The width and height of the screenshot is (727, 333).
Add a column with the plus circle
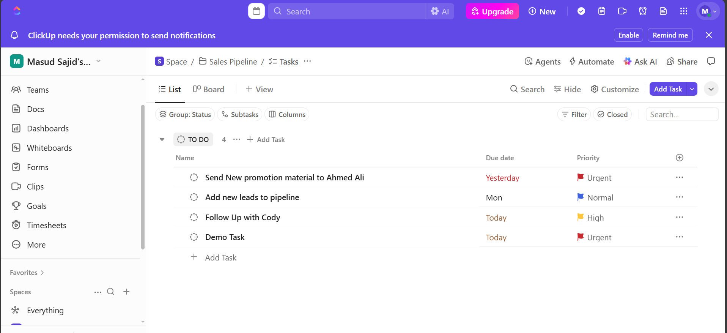click(680, 158)
